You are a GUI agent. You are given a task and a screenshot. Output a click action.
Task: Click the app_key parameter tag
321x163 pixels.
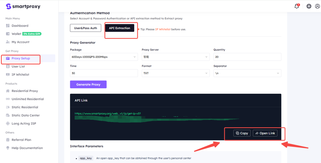[x=86, y=158]
